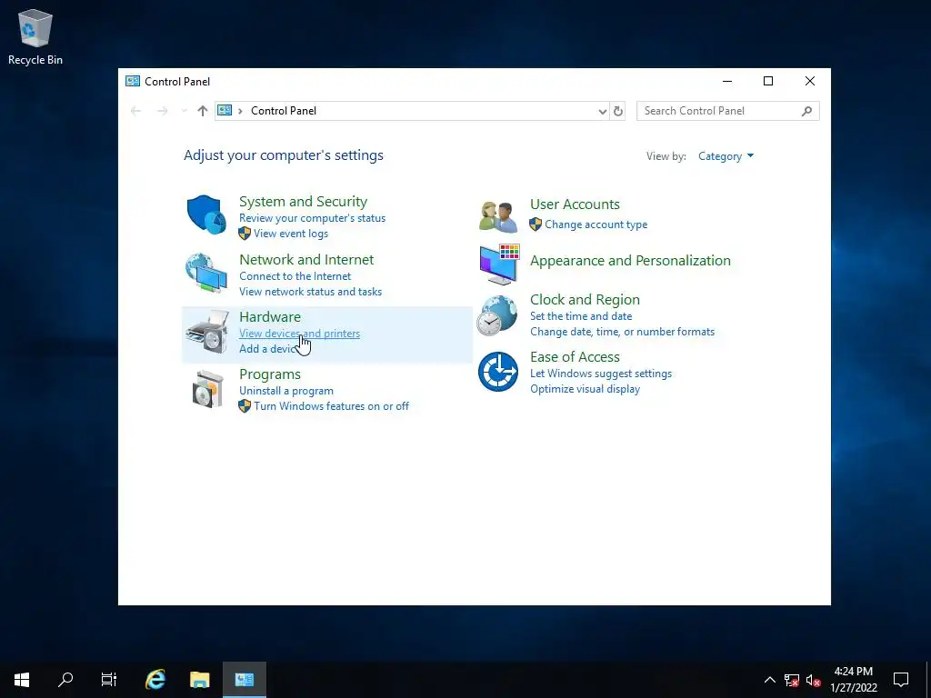Open the Ease of Access icon
This screenshot has height=698, width=931.
[498, 372]
